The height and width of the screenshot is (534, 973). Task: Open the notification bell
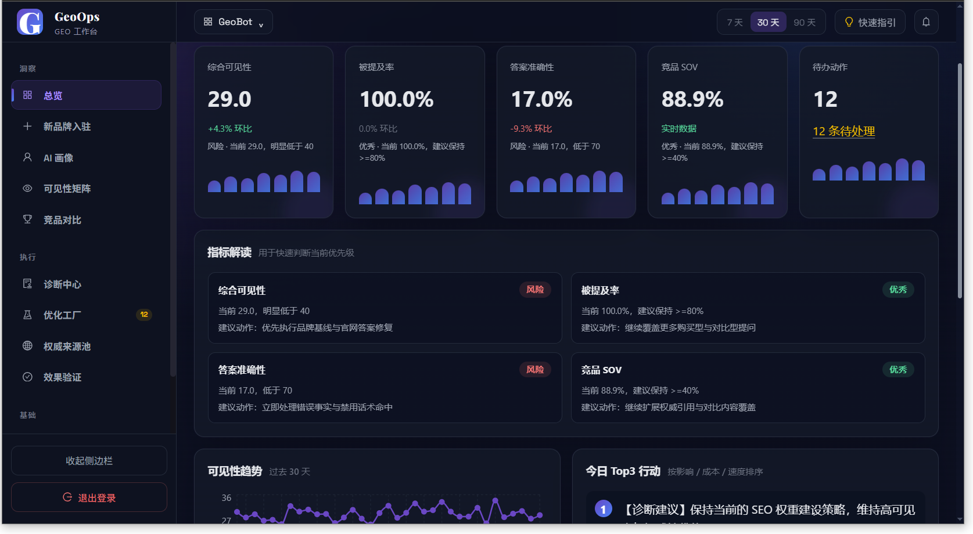(926, 22)
